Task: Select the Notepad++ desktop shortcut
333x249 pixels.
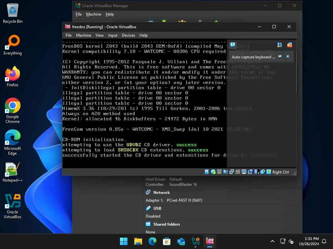Action: click(x=13, y=172)
